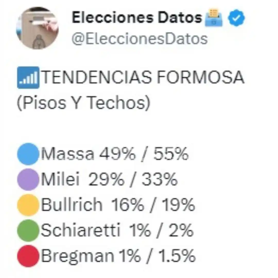Click the Bullrich candidate name
Screen dimensions: 278x278
tap(72, 205)
